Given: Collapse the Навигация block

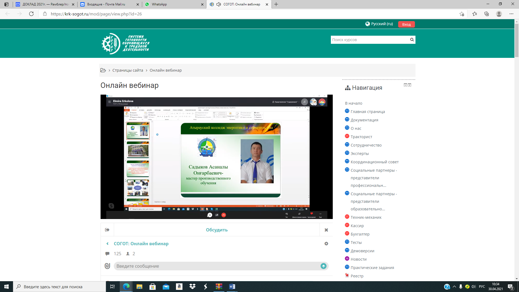Looking at the screenshot, I should tap(405, 85).
